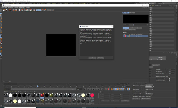This screenshot has height=108, width=178.
Task: Click the eyedropper next to Farbe swatch
Action: 153,87
